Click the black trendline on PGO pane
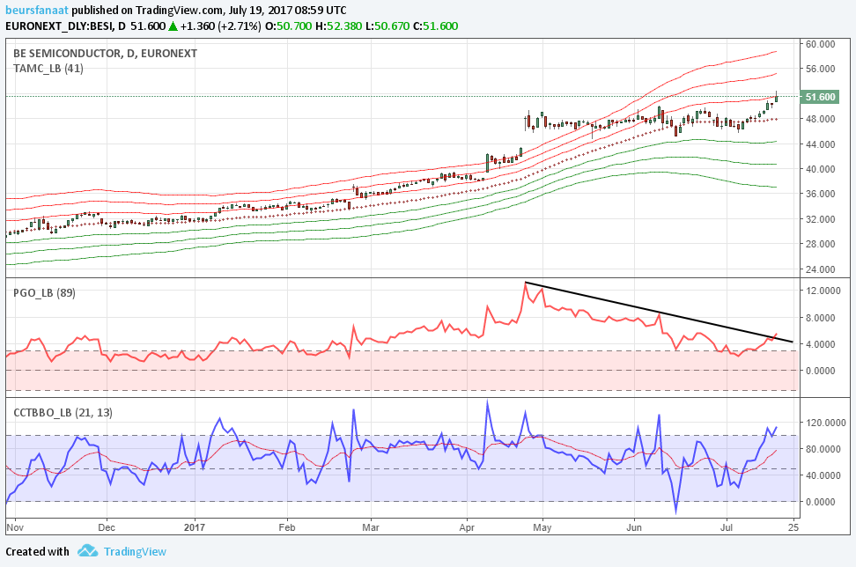The width and height of the screenshot is (856, 567). click(x=658, y=313)
